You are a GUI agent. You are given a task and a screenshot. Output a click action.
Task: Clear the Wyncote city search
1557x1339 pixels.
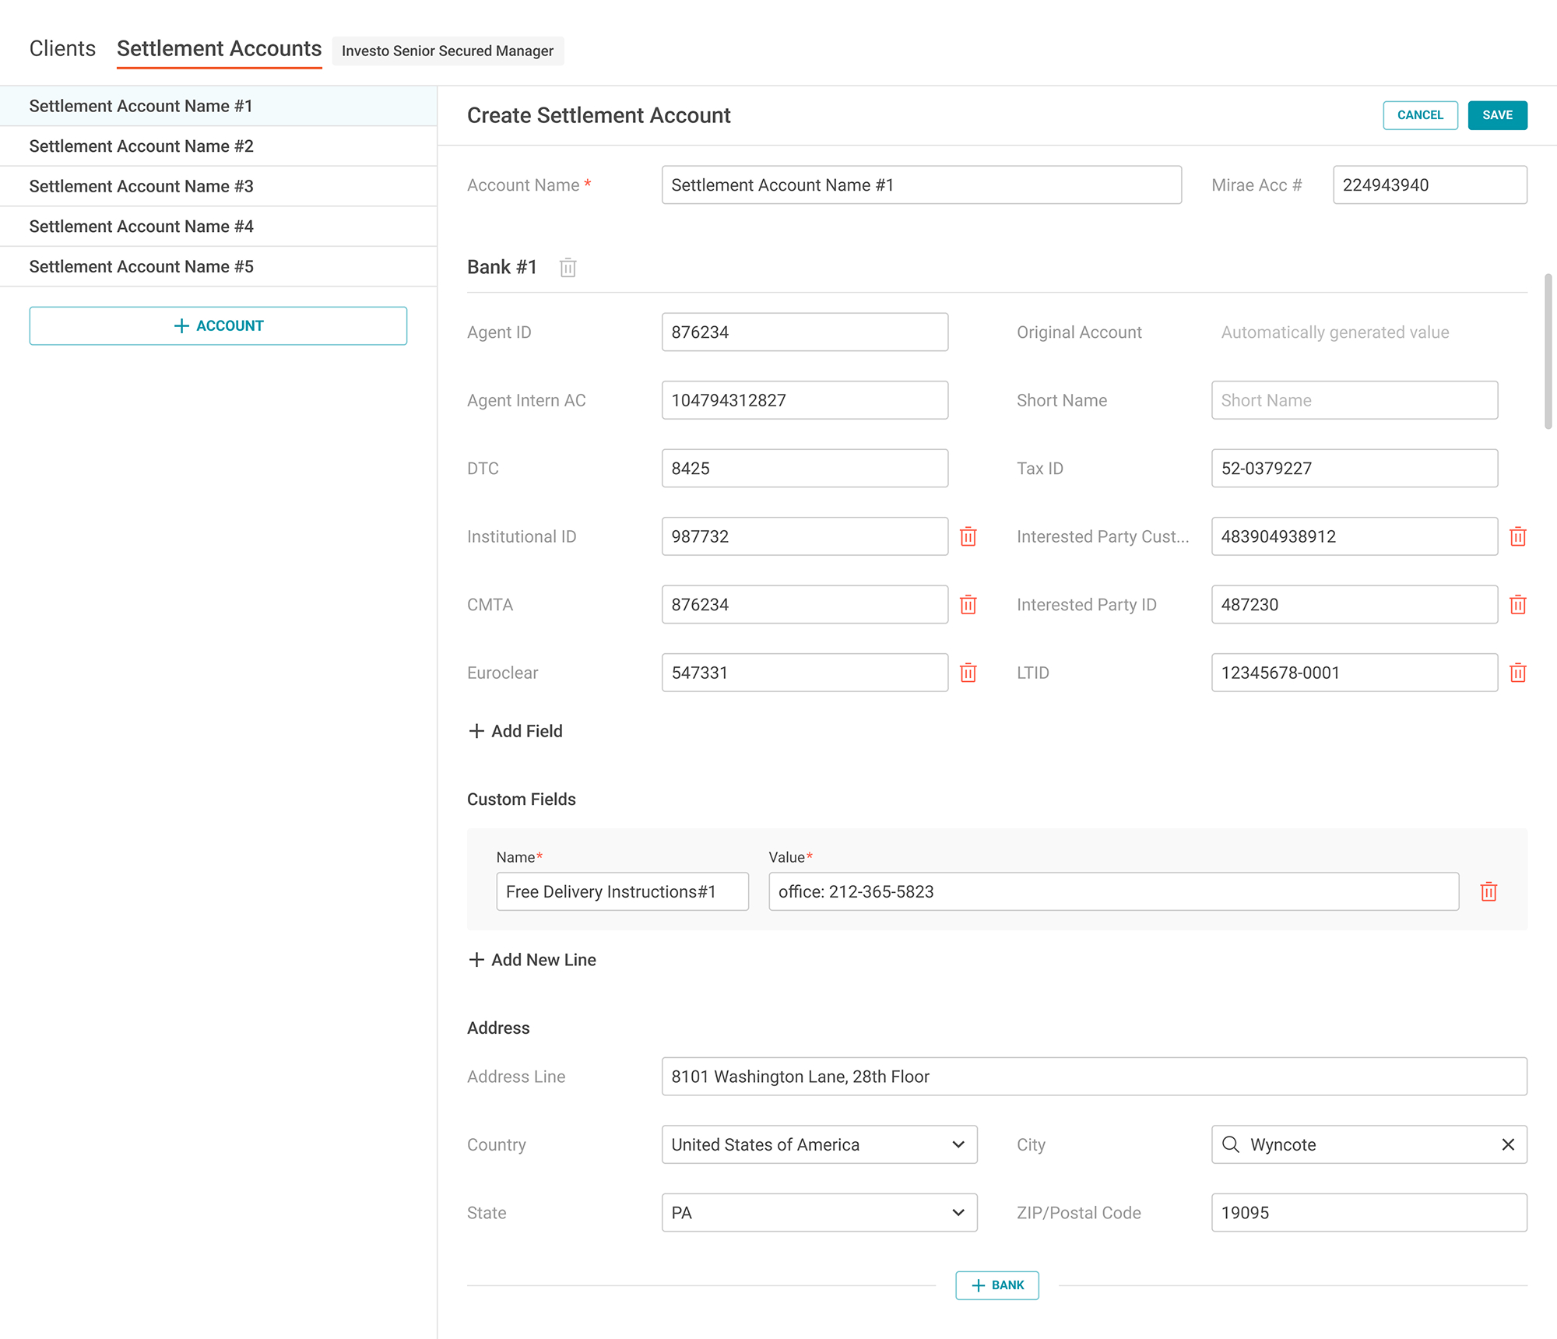click(1508, 1144)
